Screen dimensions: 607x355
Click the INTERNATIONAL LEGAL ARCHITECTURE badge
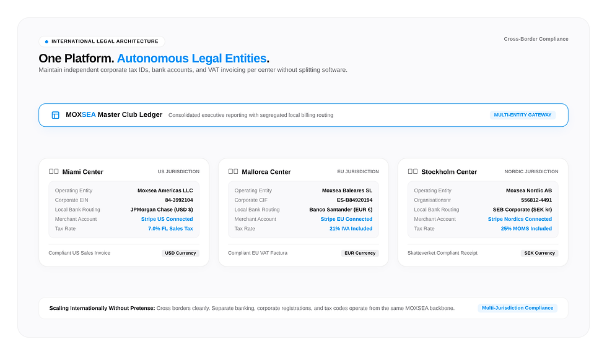(x=102, y=41)
